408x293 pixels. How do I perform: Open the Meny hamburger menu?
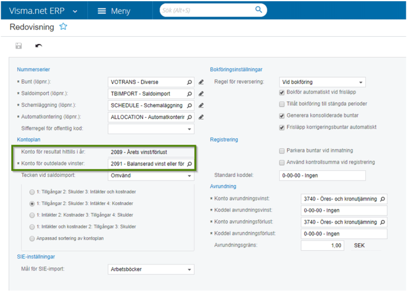[114, 11]
